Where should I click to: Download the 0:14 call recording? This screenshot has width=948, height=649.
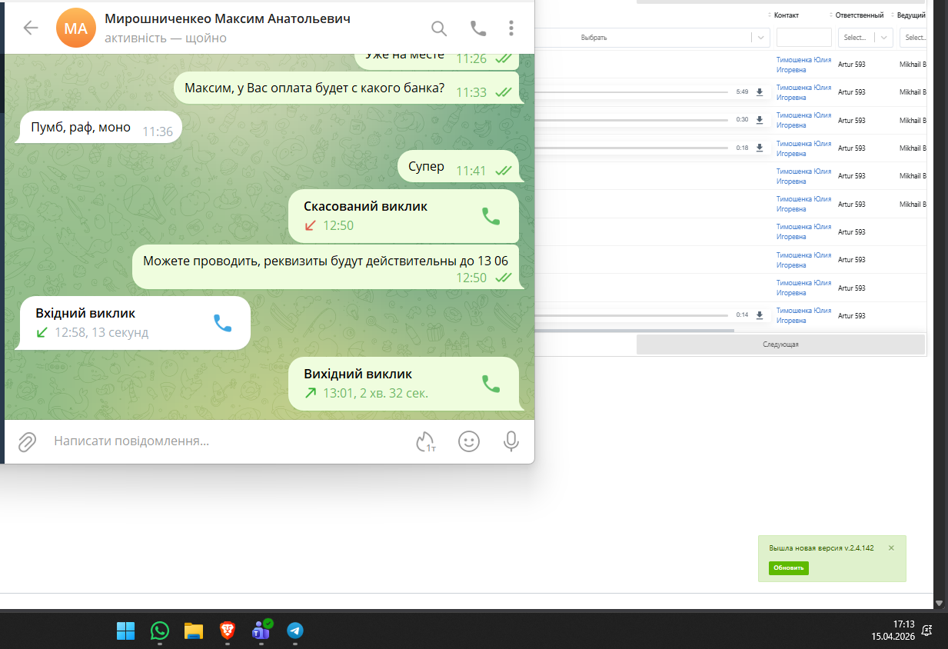[760, 315]
